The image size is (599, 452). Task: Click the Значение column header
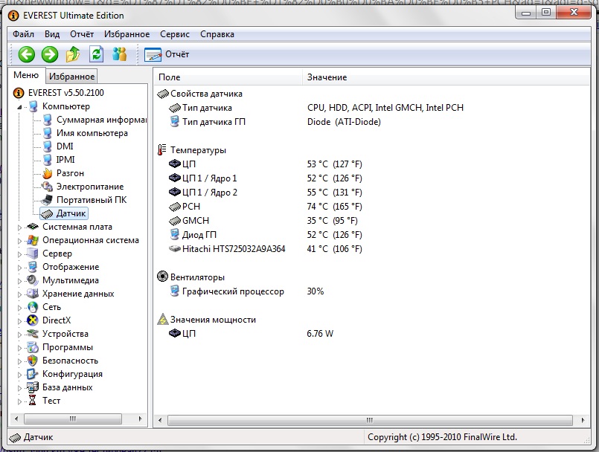click(446, 77)
